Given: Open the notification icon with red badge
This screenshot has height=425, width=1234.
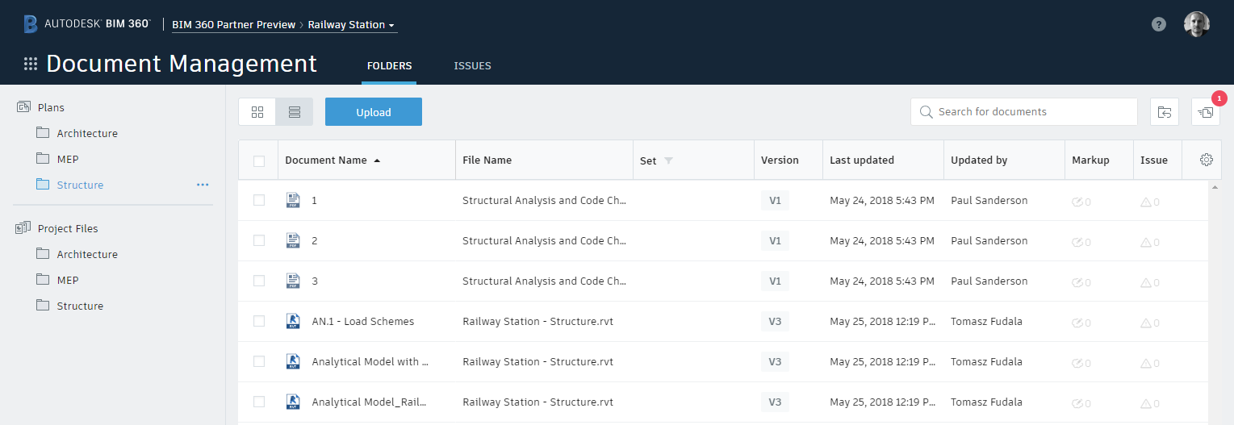Looking at the screenshot, I should tap(1206, 112).
